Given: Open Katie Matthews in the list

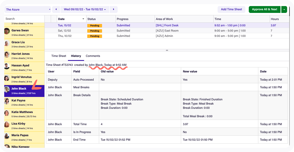Looking at the screenshot, I should 24,114.
